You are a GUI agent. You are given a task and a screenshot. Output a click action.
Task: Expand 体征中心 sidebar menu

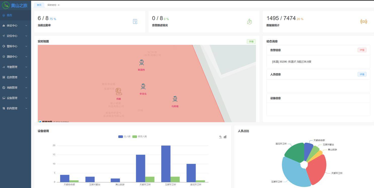15,26
